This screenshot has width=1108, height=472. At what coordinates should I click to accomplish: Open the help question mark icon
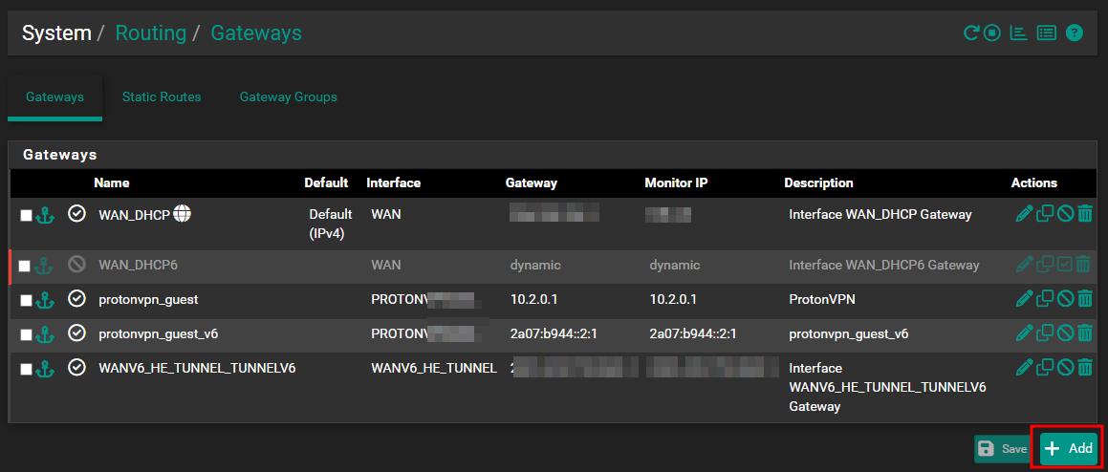pyautogui.click(x=1075, y=32)
